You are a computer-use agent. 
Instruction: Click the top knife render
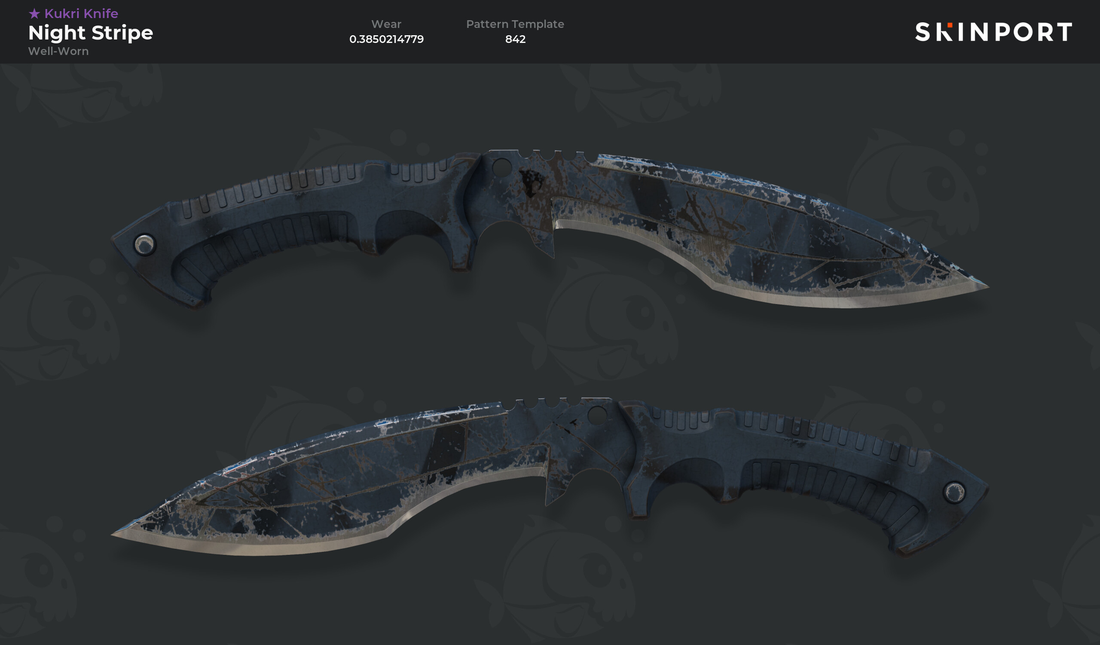coord(550,229)
